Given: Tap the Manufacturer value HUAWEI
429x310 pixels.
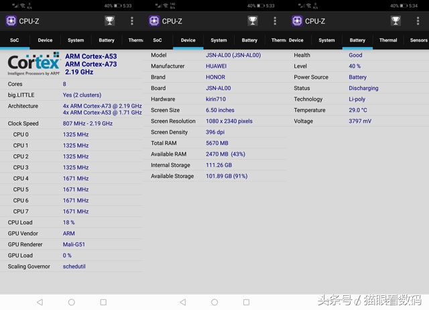Looking at the screenshot, I should (x=216, y=66).
